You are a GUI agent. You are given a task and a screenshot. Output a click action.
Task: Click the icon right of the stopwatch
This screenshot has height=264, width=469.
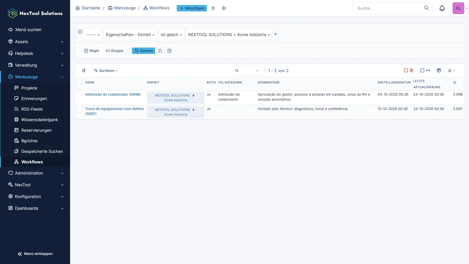[224, 8]
